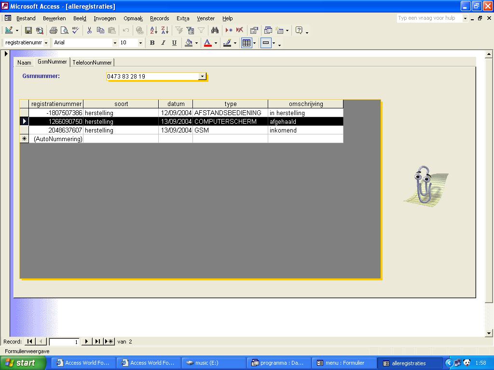494x370 pixels.
Task: Toggle italic formatting
Action: point(163,43)
